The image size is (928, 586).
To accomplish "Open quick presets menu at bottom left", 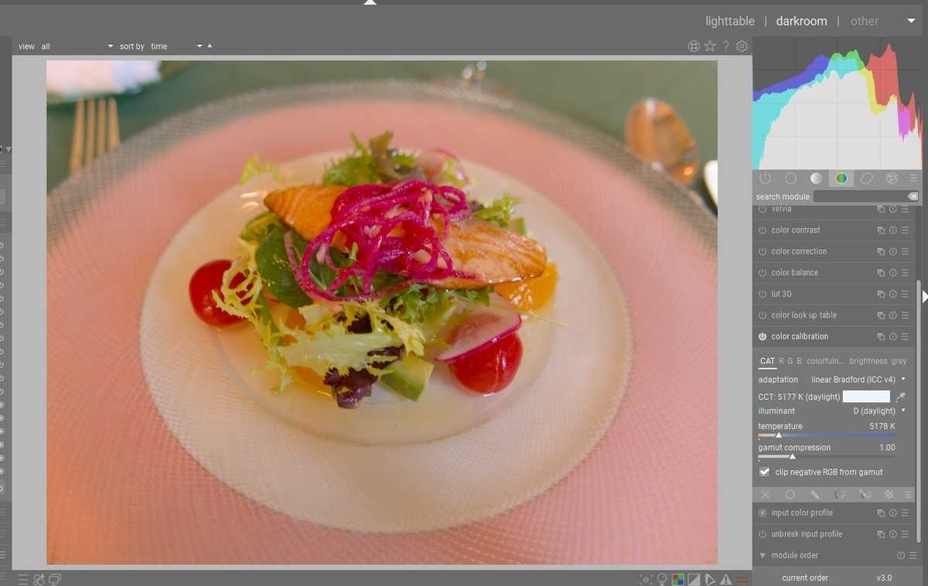I will tap(22, 579).
